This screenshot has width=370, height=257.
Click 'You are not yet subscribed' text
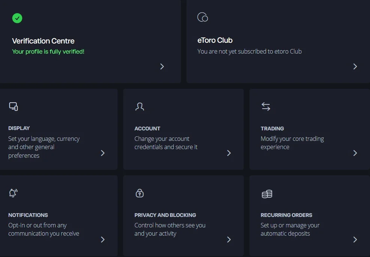(x=249, y=51)
